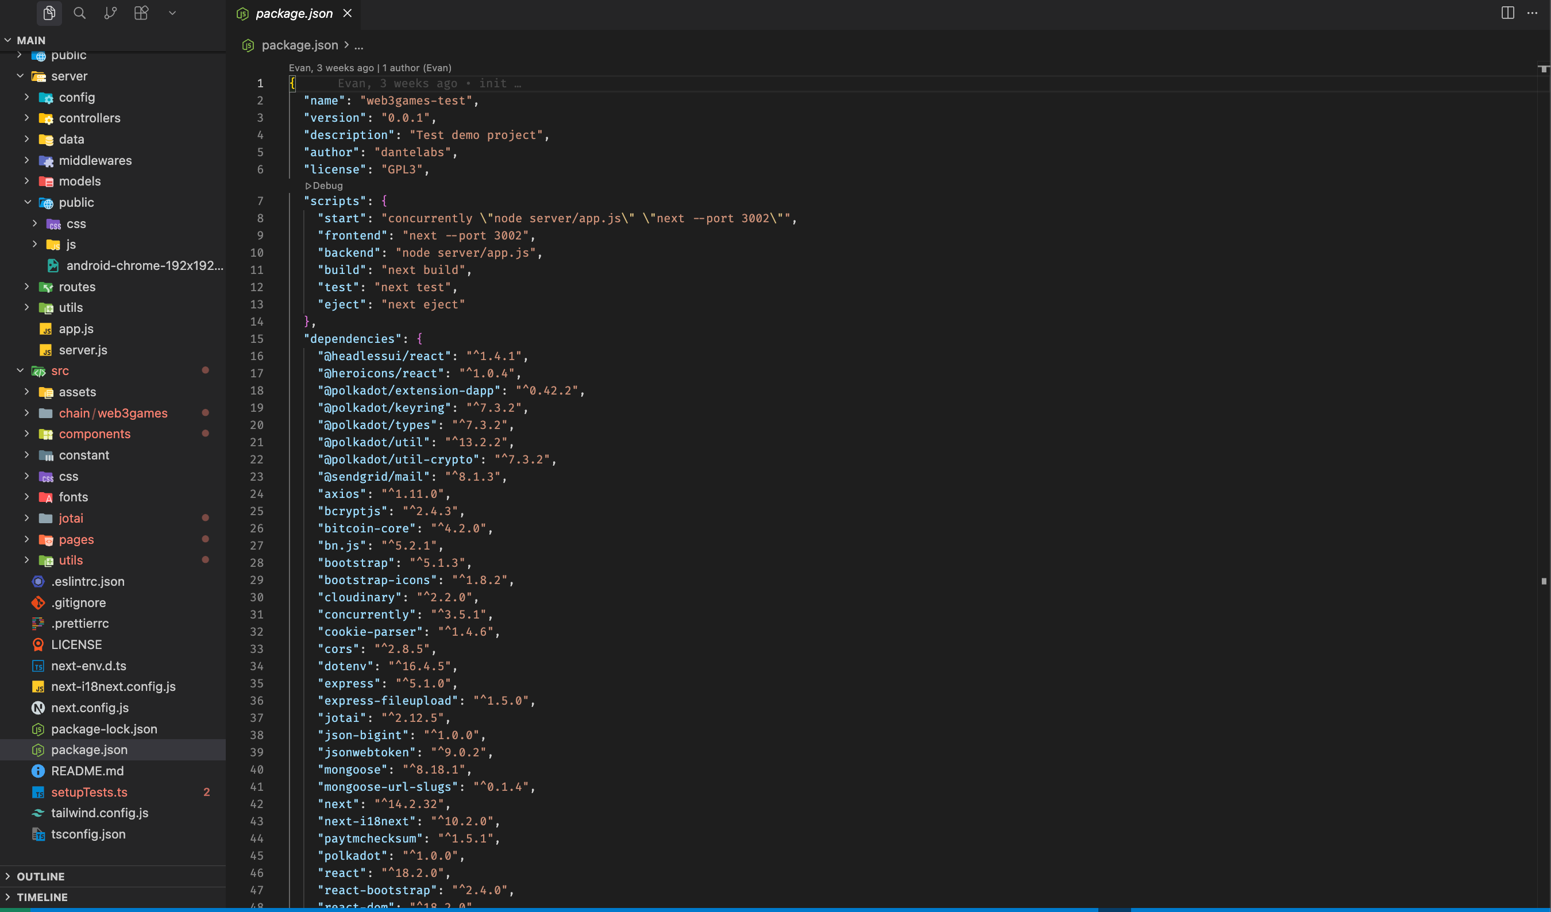
Task: Click the npm icon on the package.json tab
Action: (242, 13)
